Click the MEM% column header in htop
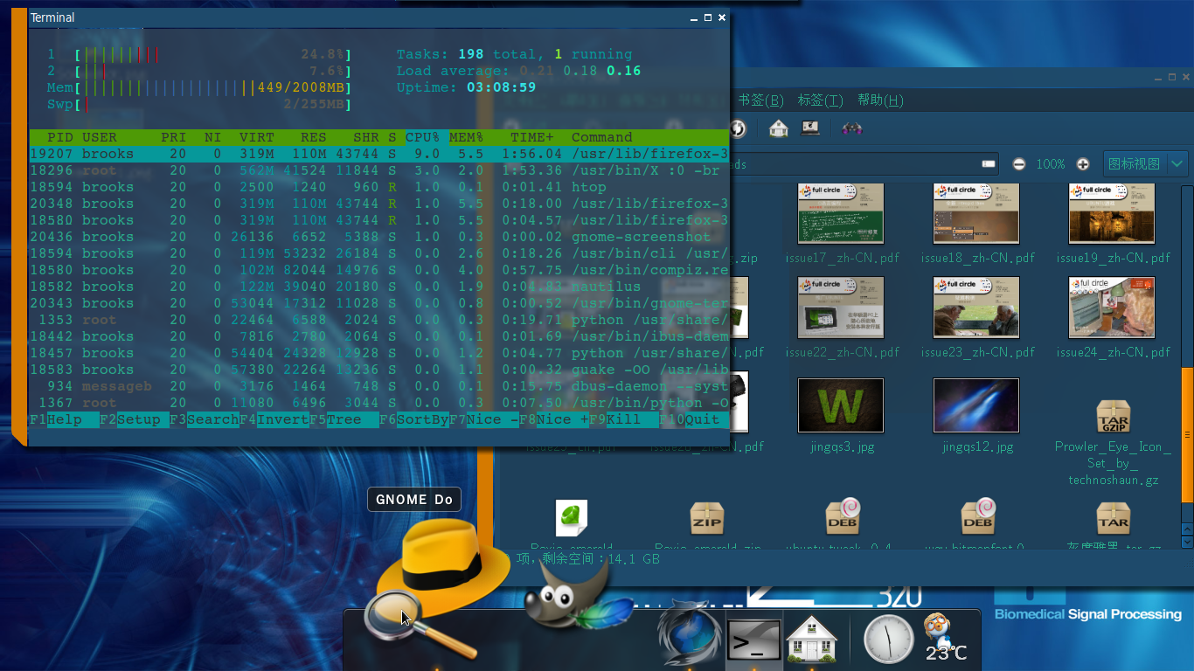 [467, 137]
